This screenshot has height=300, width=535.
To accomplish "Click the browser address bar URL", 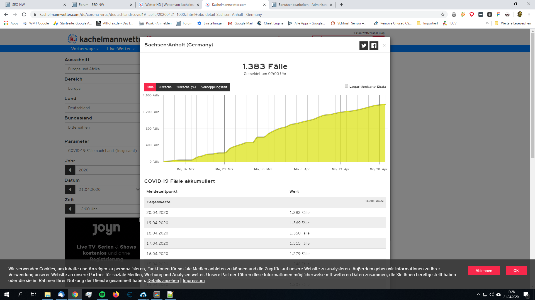I will [x=150, y=14].
